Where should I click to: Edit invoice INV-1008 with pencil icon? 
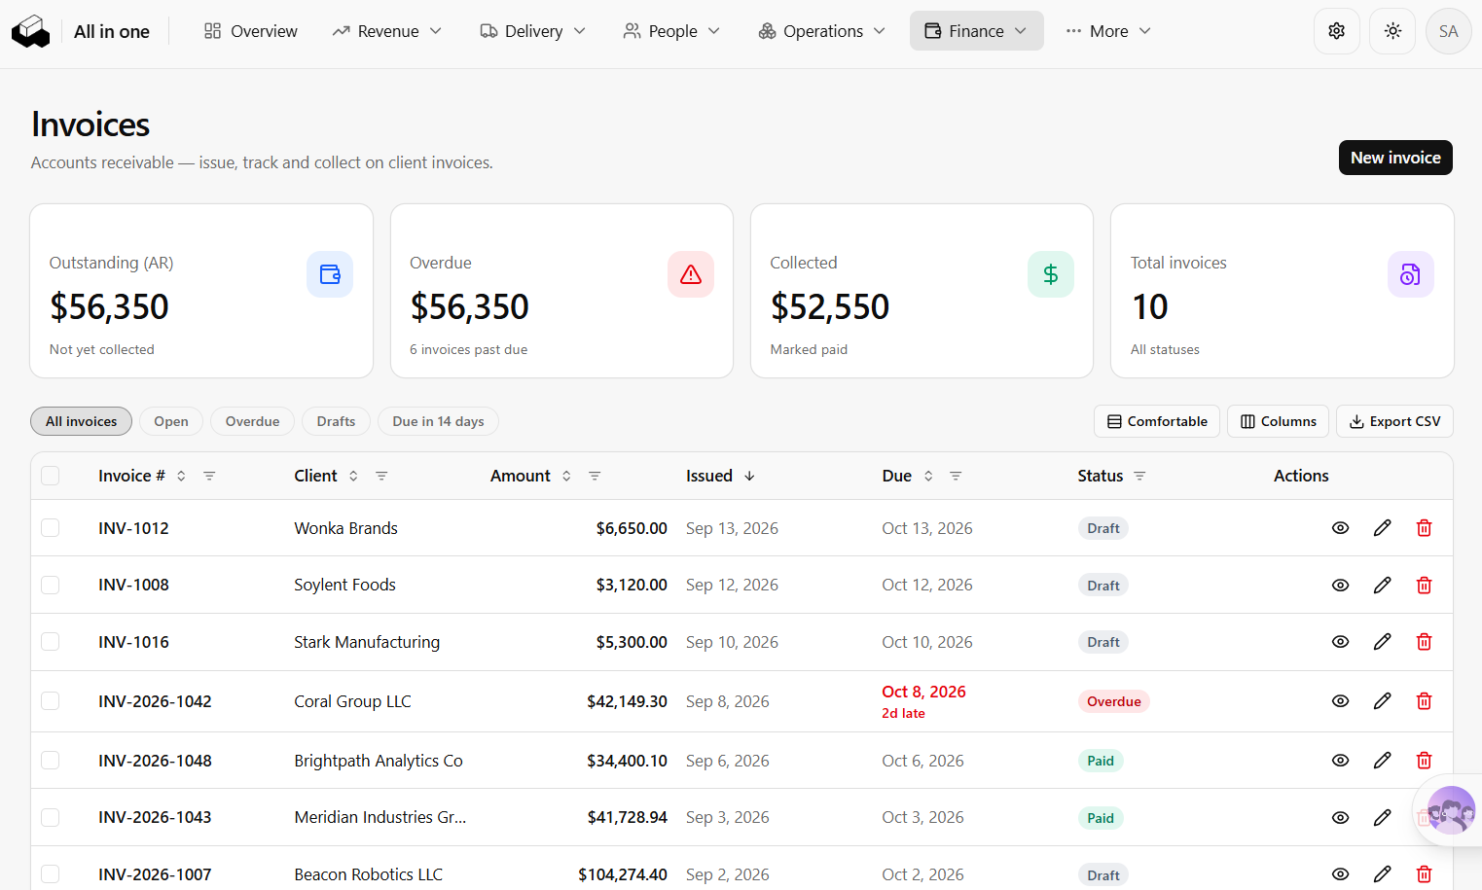coord(1382,586)
